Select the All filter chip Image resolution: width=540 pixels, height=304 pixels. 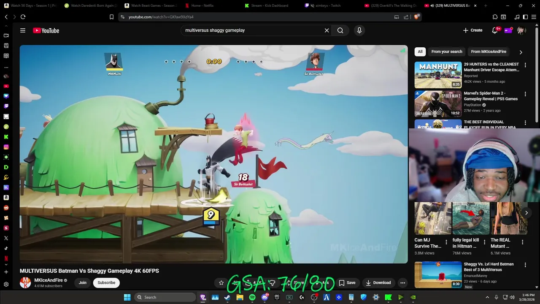click(x=420, y=52)
